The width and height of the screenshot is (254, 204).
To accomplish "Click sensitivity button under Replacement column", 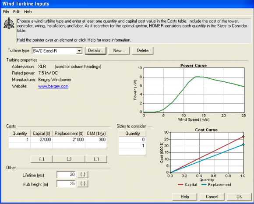I will pos(69,159).
